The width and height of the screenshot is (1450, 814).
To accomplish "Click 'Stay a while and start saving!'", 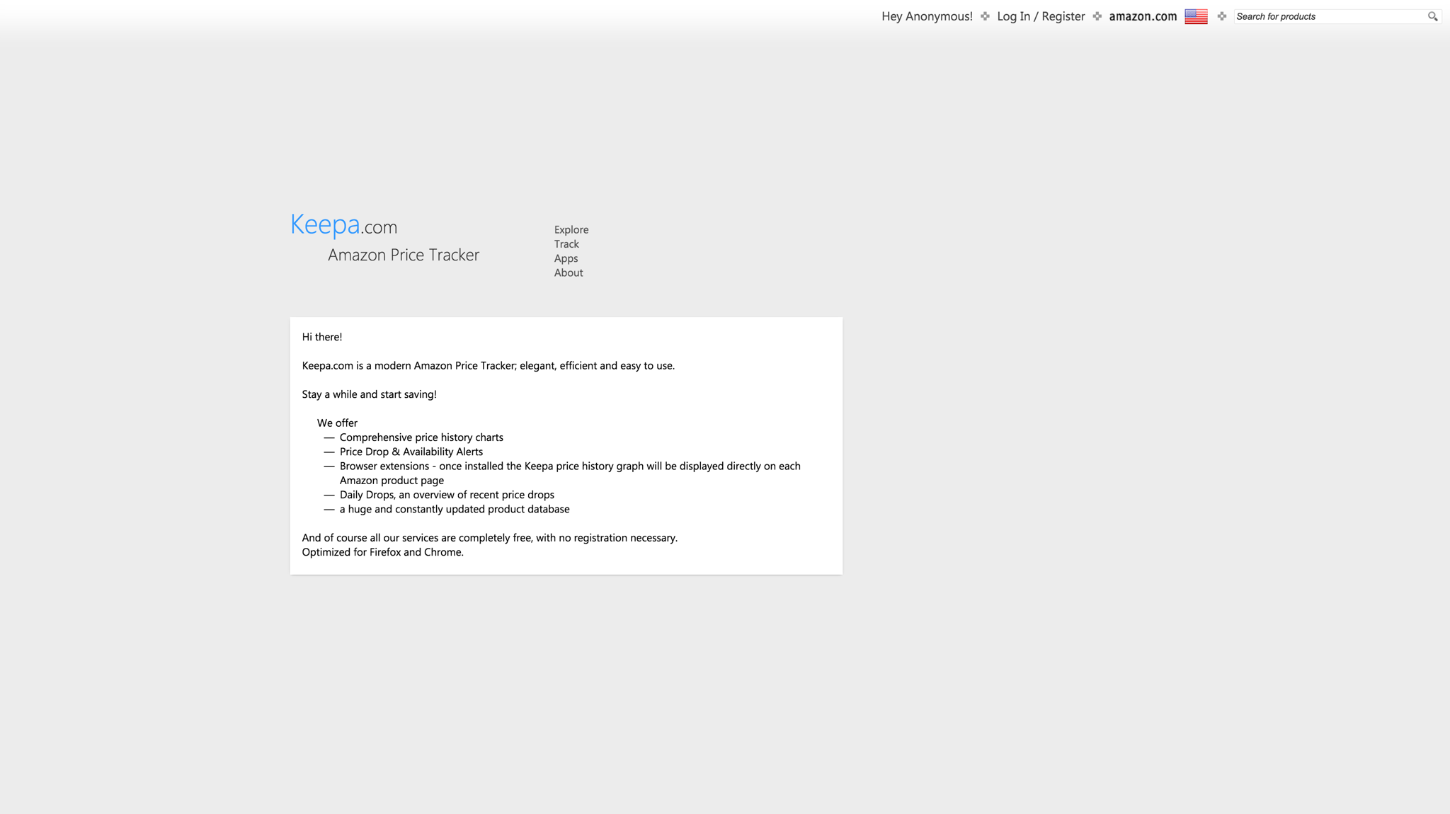I will pos(370,394).
